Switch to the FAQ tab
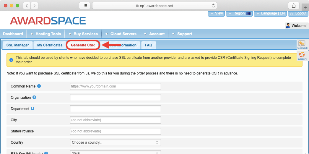This screenshot has height=154, width=309. [149, 45]
